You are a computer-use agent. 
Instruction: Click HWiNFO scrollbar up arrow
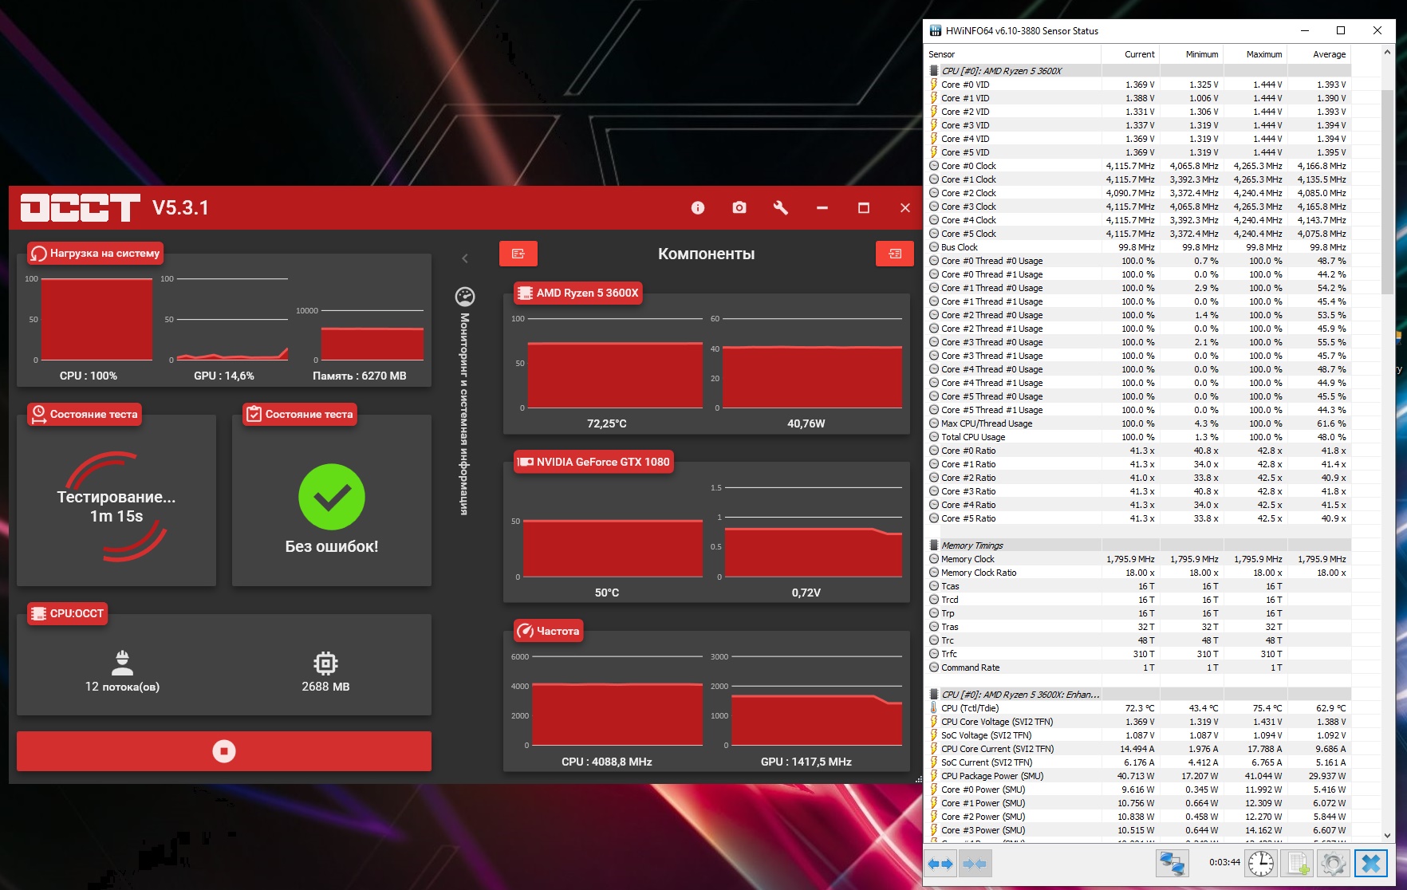pyautogui.click(x=1388, y=53)
